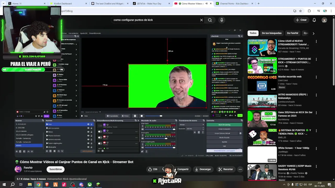This screenshot has height=188, width=335.
Task: Open the #streamerbot hashtag link
Action: [x=54, y=179]
